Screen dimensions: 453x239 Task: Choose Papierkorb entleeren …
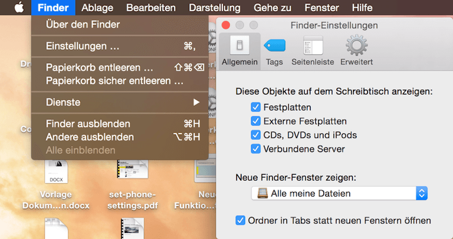119,68
